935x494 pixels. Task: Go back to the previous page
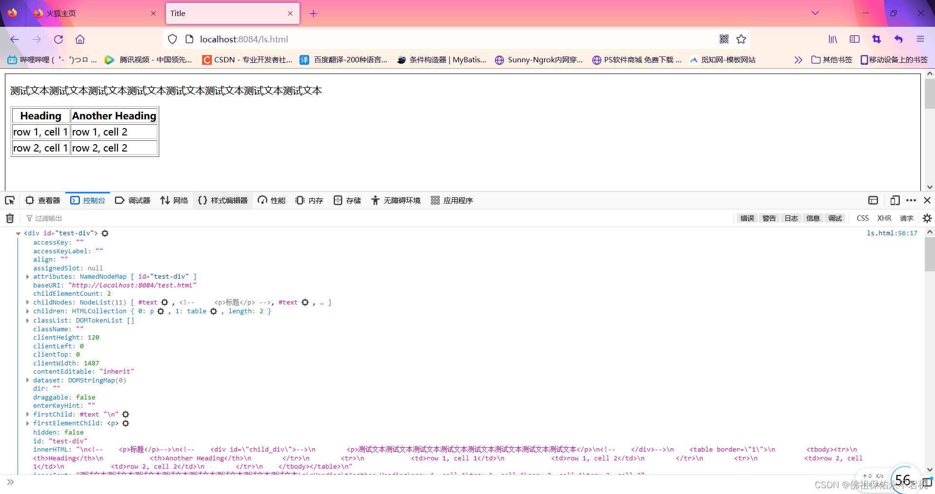(x=15, y=39)
